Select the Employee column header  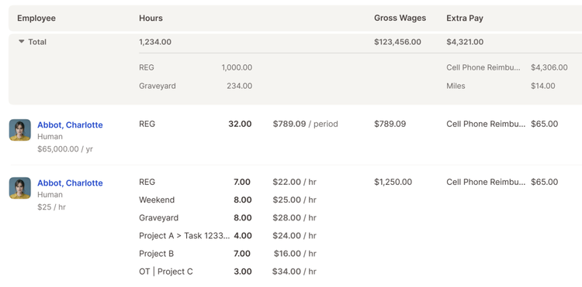36,18
